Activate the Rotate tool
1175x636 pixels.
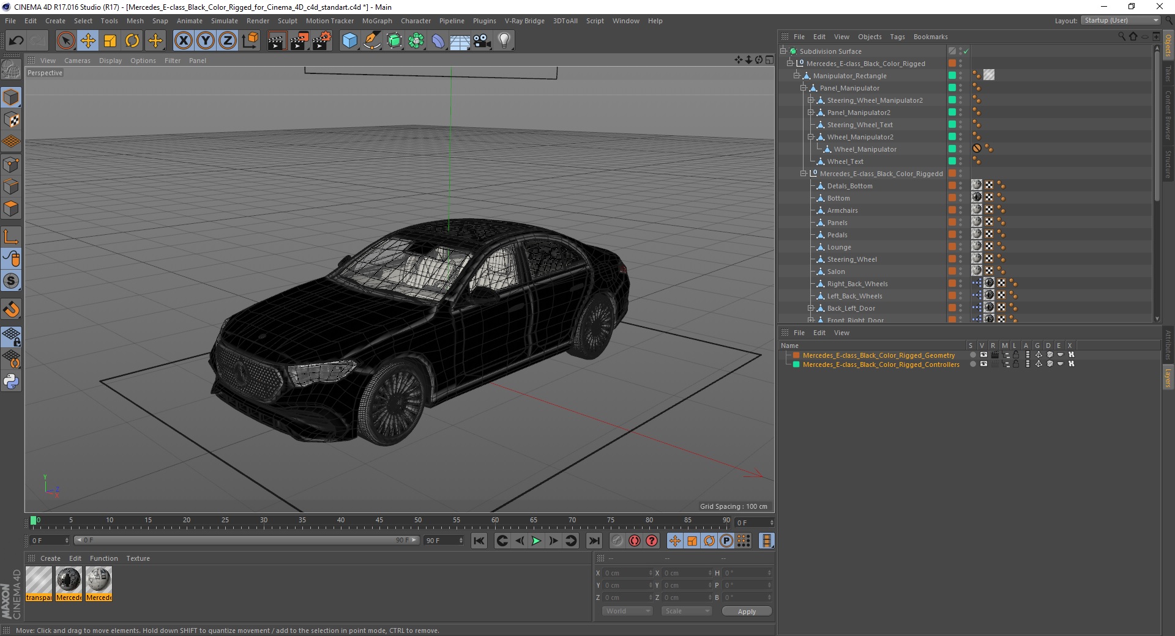click(x=132, y=41)
